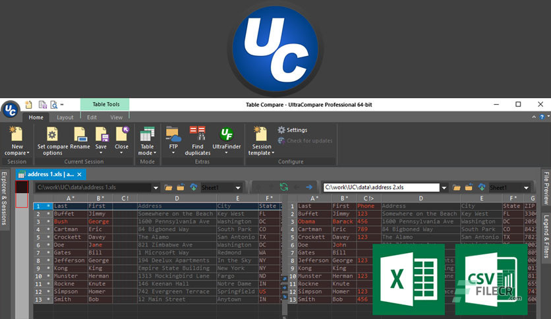551x319 pixels.
Task: Click the Session template icon
Action: (261, 134)
